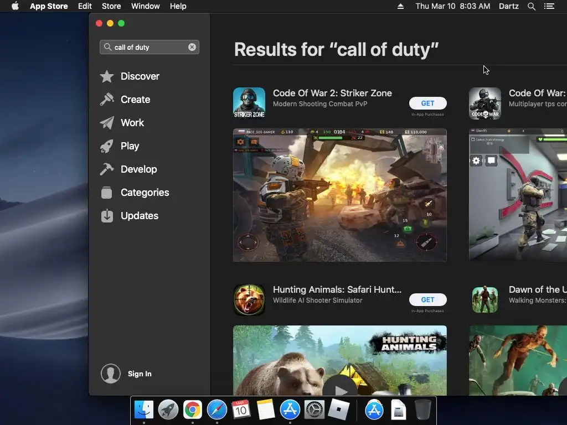Open the Code Of War soldier app icon

pyautogui.click(x=485, y=103)
